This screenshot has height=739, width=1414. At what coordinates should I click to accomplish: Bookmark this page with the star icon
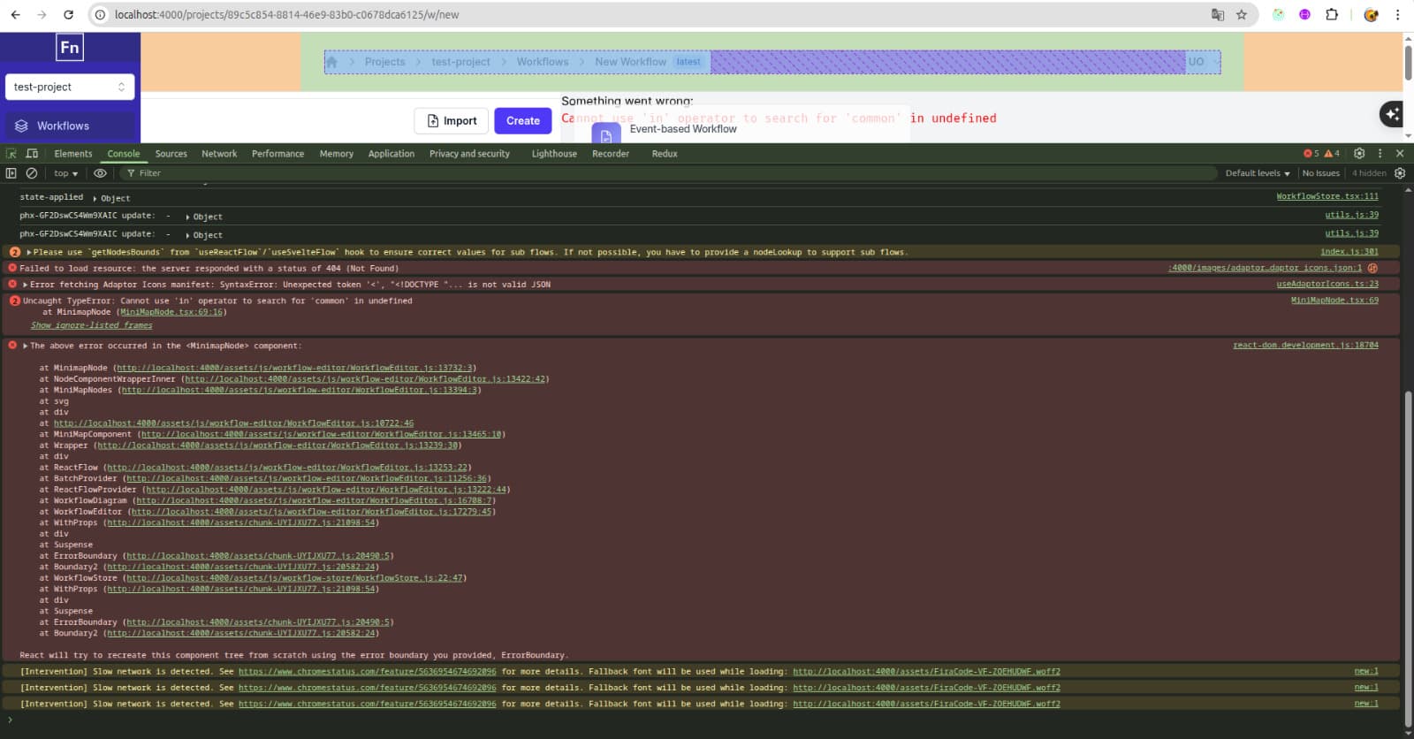coord(1242,15)
